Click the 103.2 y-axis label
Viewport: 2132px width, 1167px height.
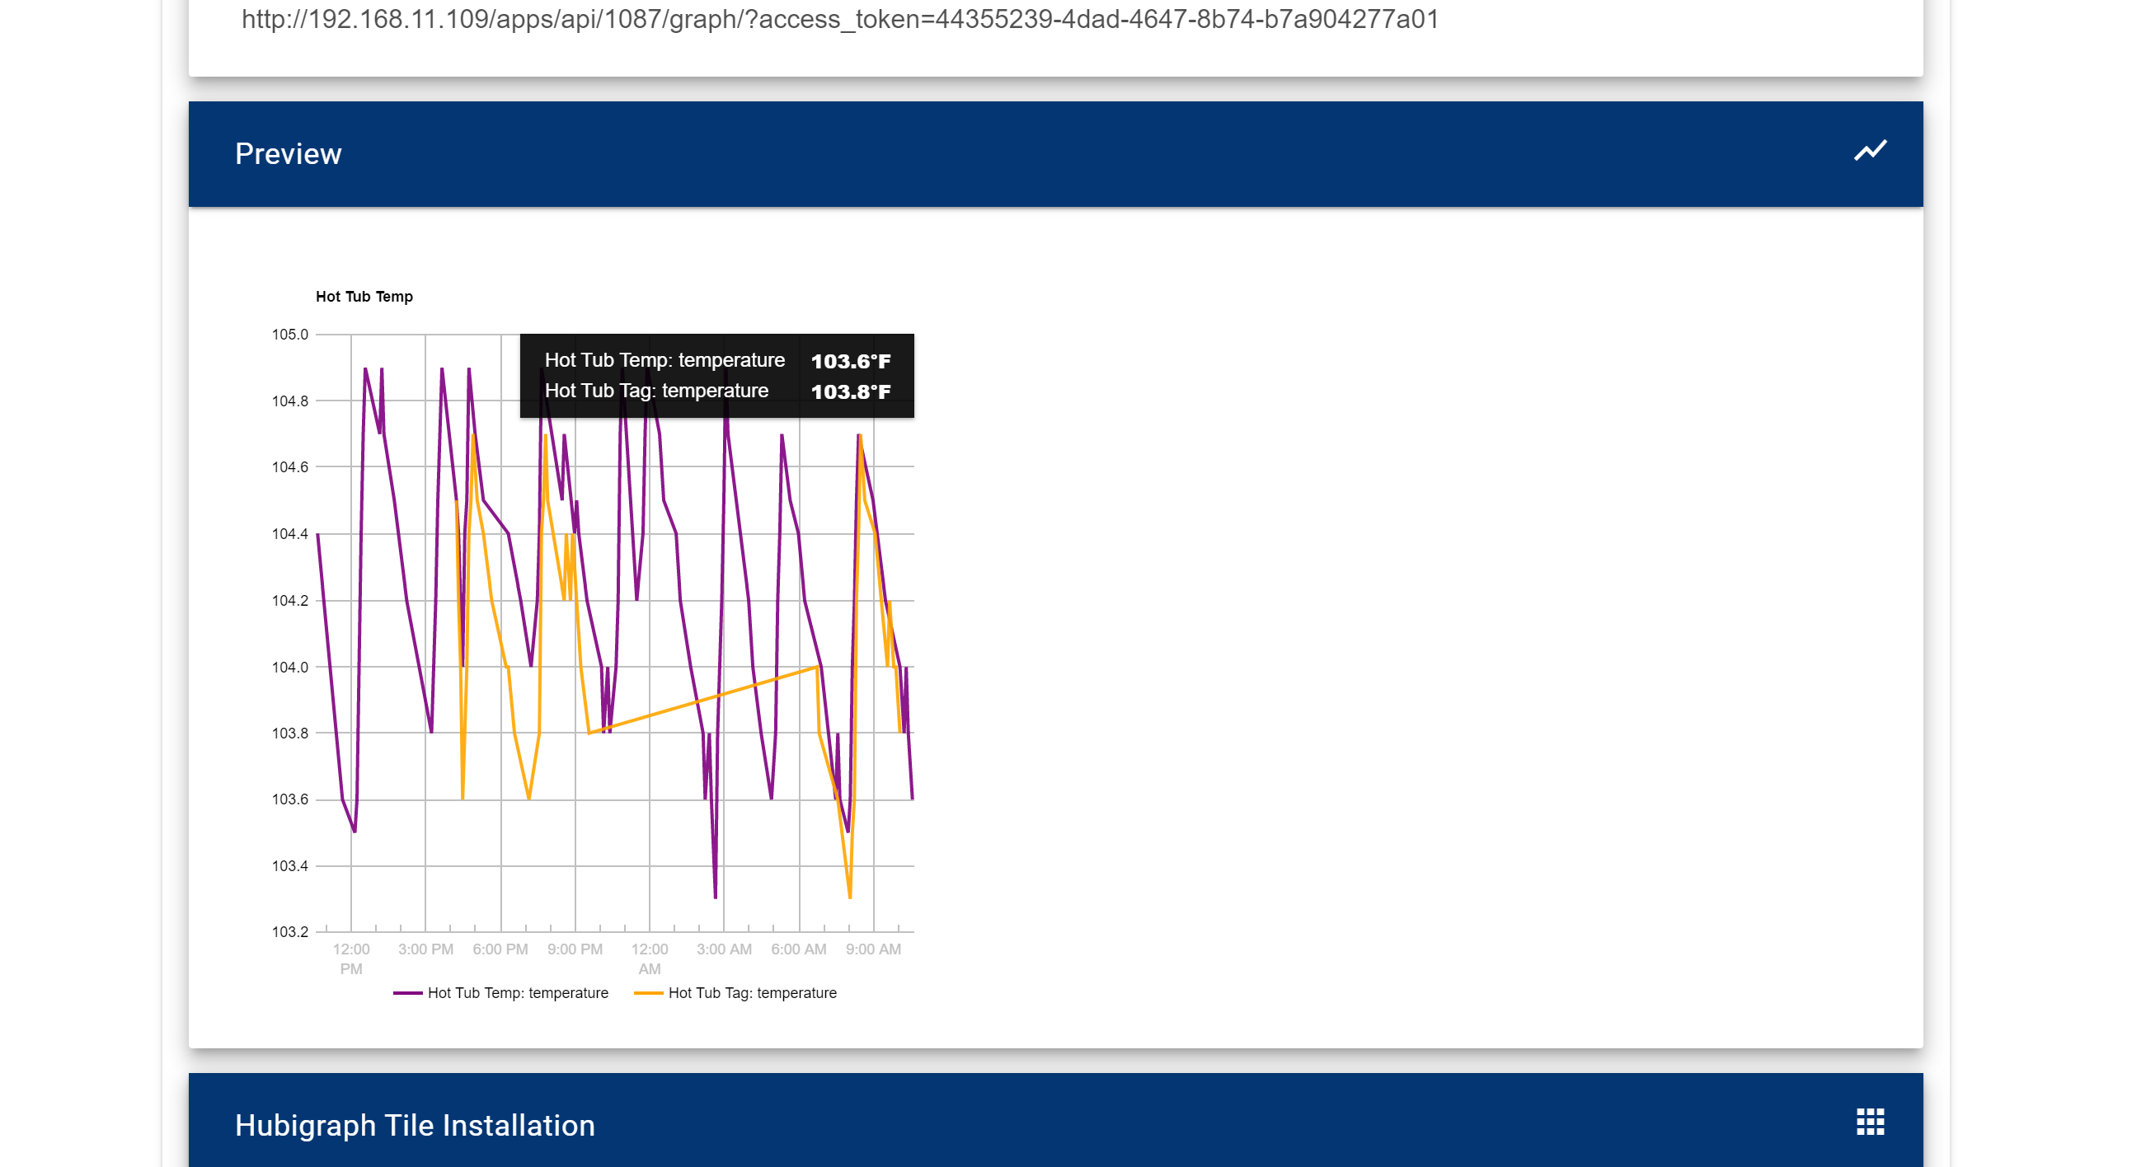(x=289, y=931)
